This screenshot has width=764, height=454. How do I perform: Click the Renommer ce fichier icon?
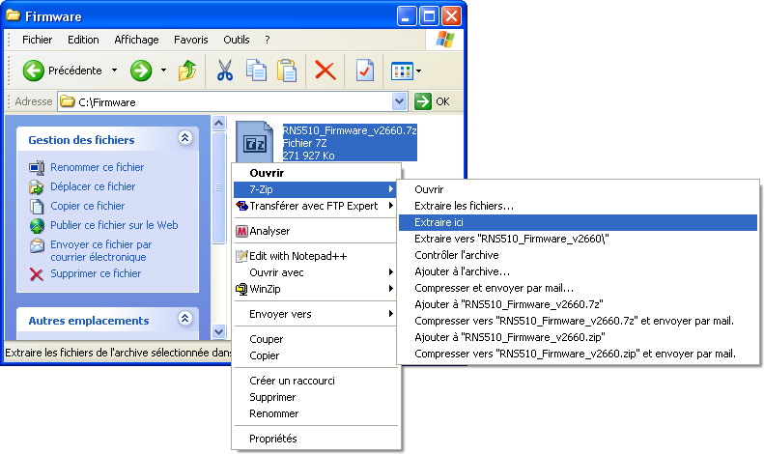[x=37, y=167]
